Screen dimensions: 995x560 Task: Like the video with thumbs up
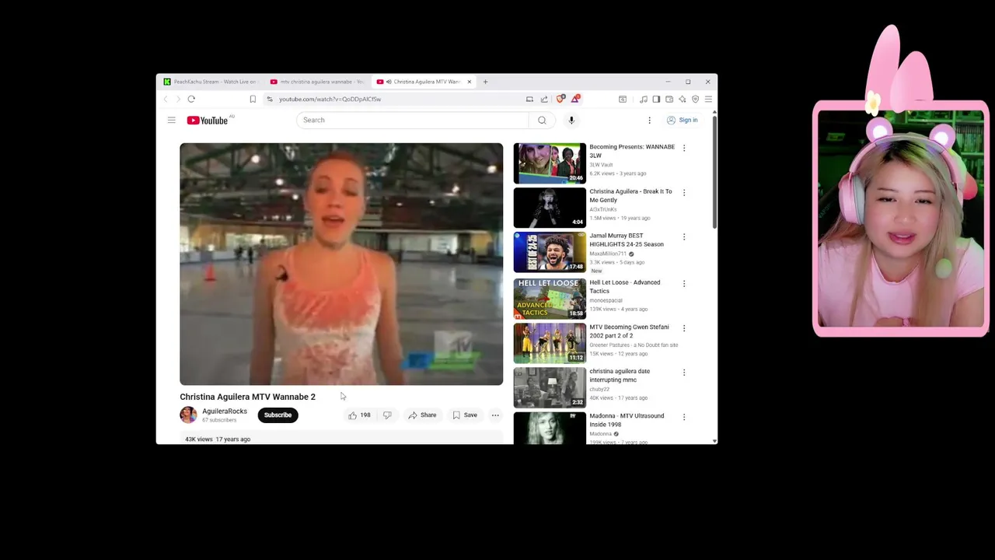coord(359,415)
